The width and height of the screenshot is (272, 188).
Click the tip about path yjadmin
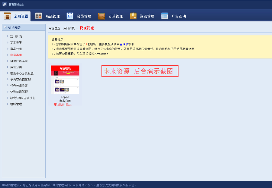point(80,54)
